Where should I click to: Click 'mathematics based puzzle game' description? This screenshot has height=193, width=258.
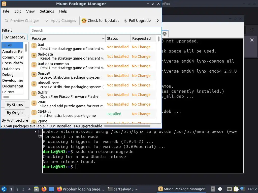[x=68, y=116]
